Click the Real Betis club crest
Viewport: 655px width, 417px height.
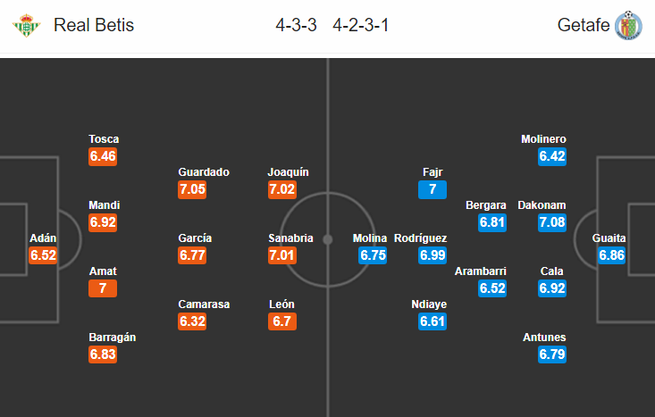click(x=26, y=26)
